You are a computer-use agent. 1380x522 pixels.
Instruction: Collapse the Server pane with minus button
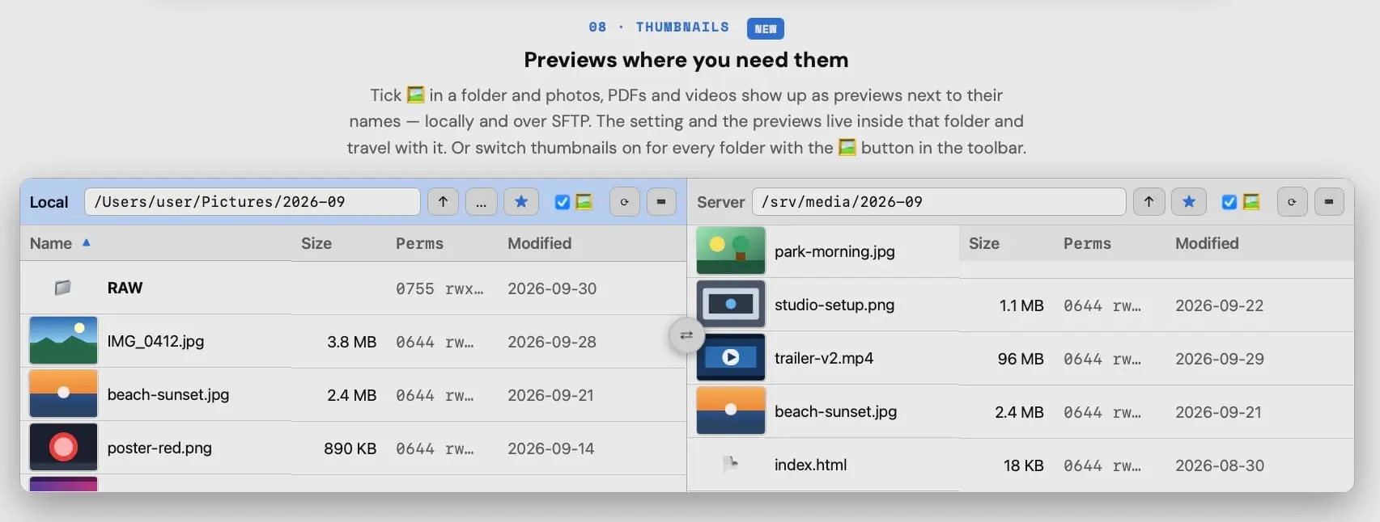[1329, 202]
